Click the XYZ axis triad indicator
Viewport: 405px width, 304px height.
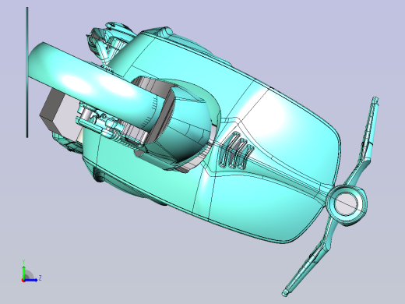[31, 271]
